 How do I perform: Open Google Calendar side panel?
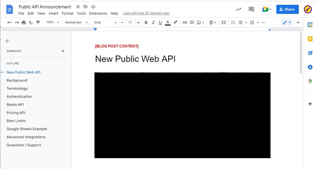(310, 25)
